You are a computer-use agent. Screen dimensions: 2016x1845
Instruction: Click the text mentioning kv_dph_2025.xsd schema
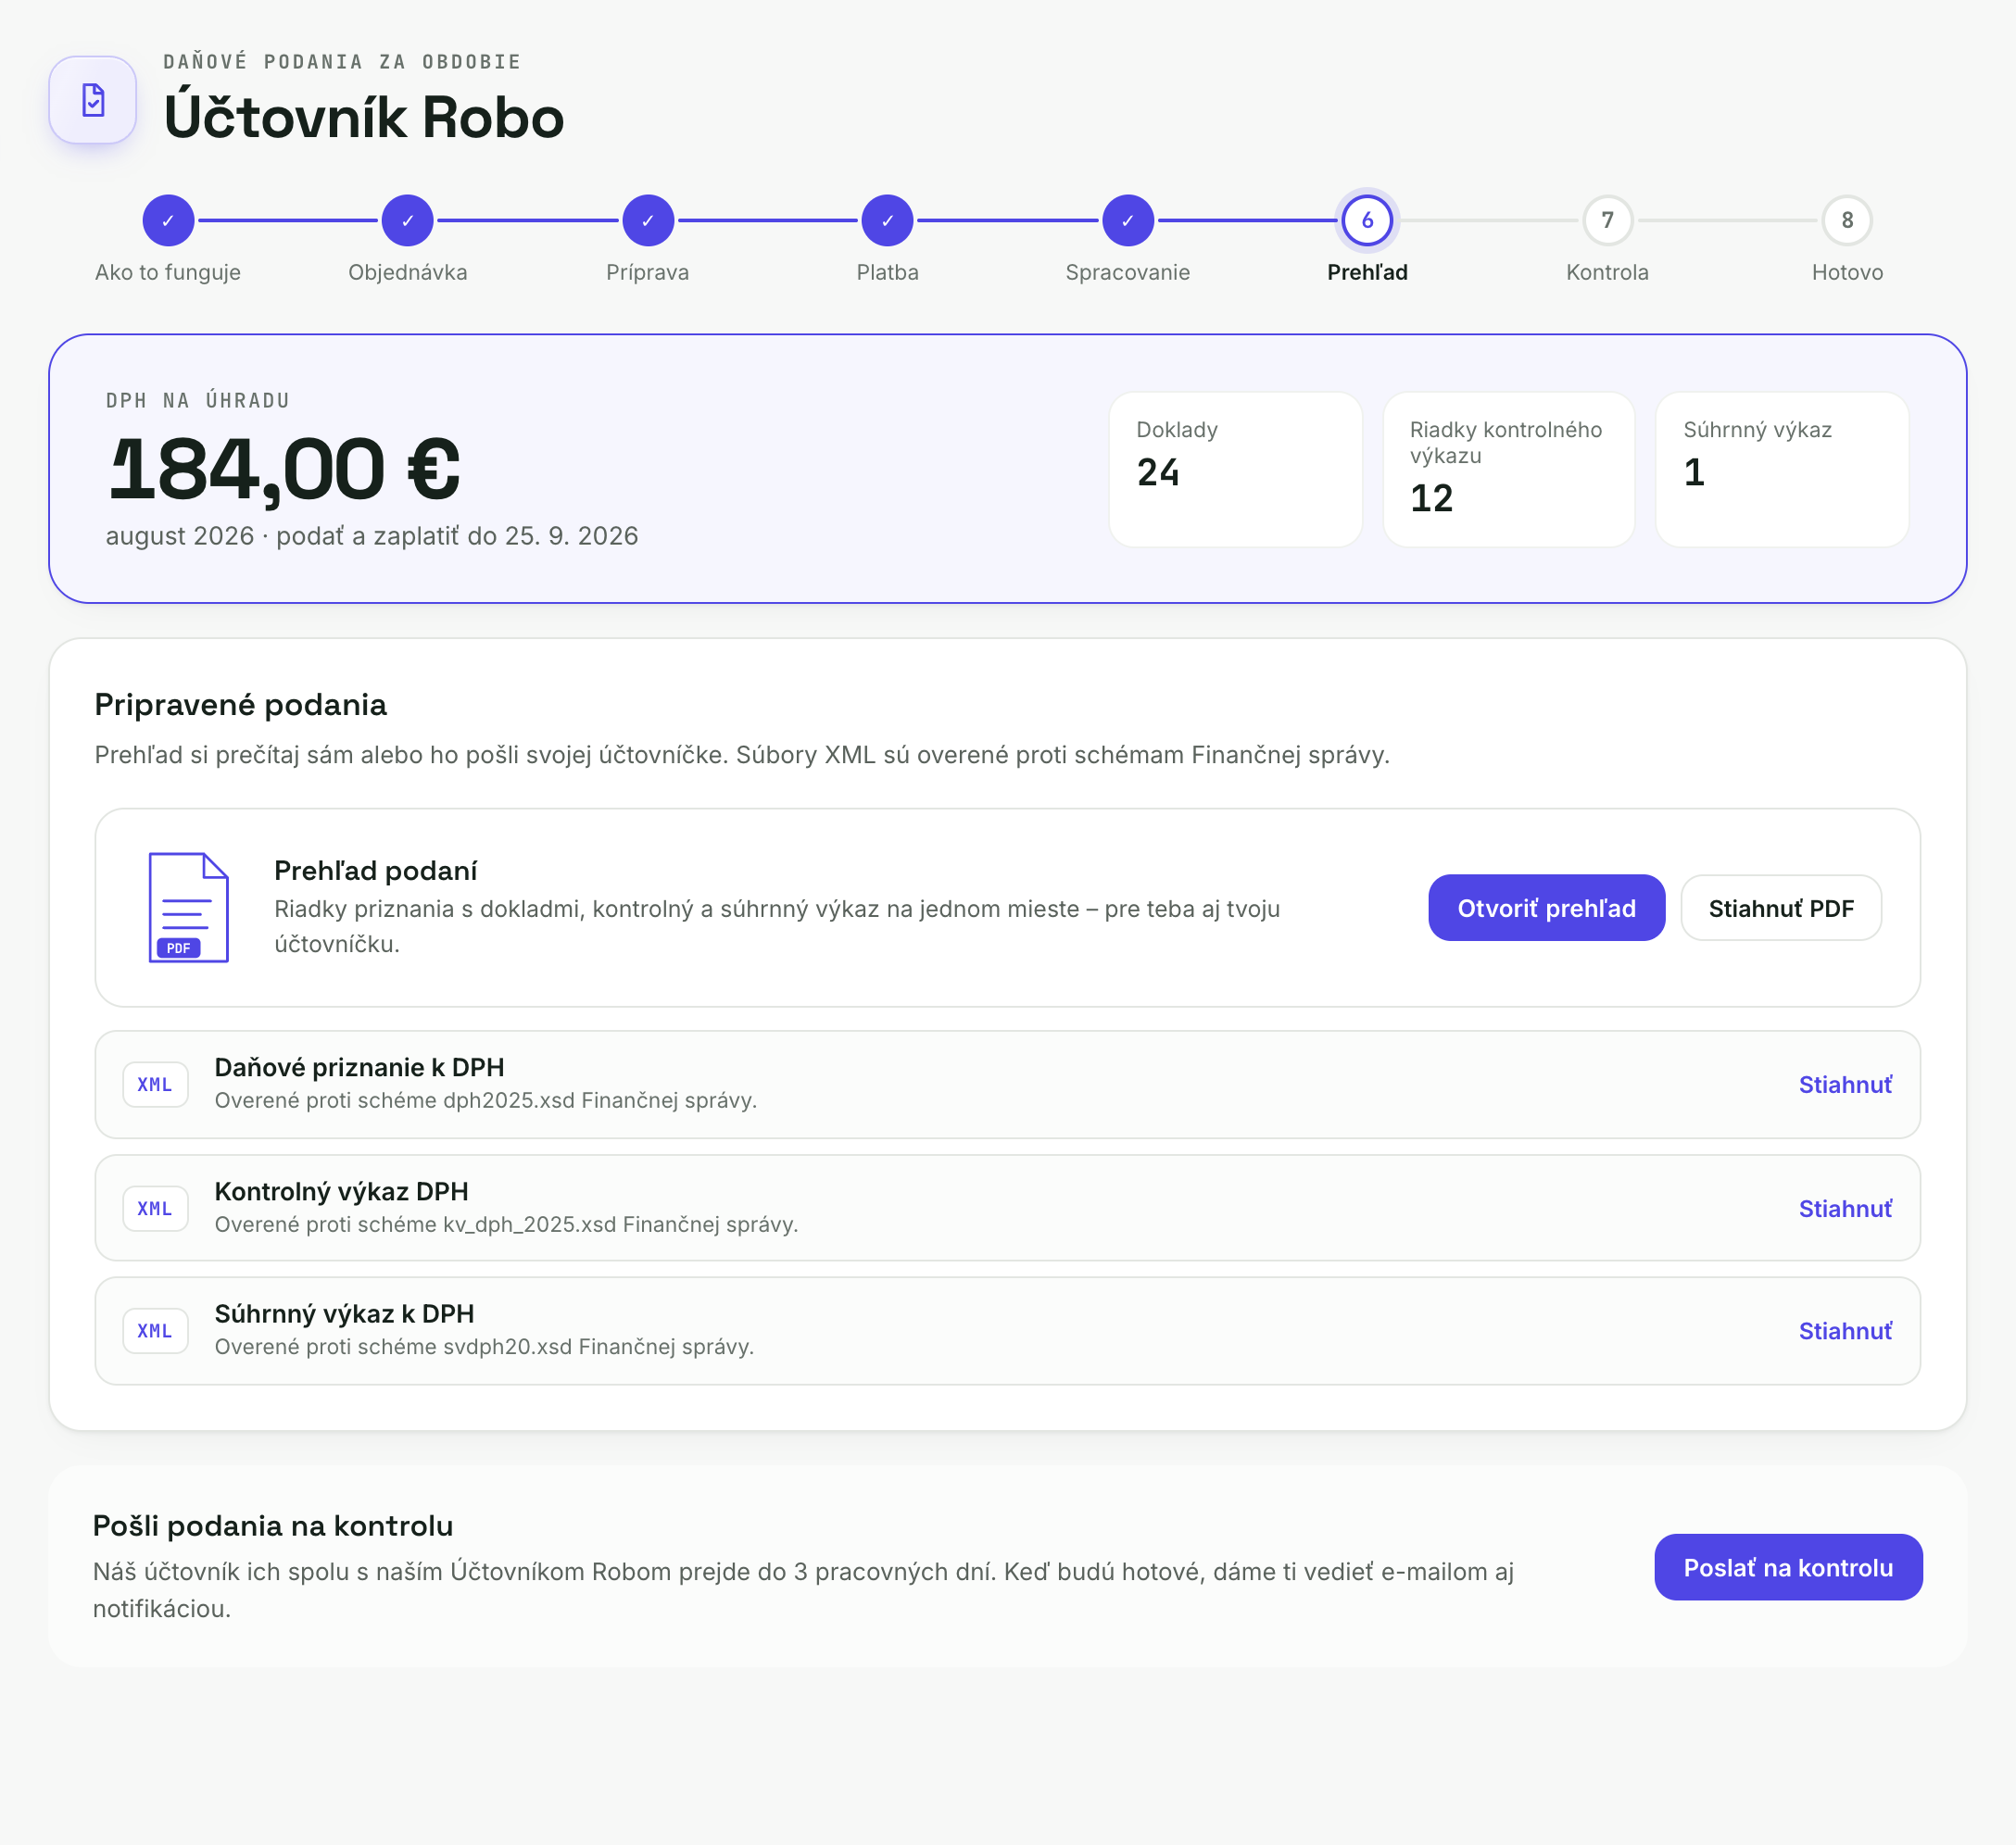tap(506, 1224)
